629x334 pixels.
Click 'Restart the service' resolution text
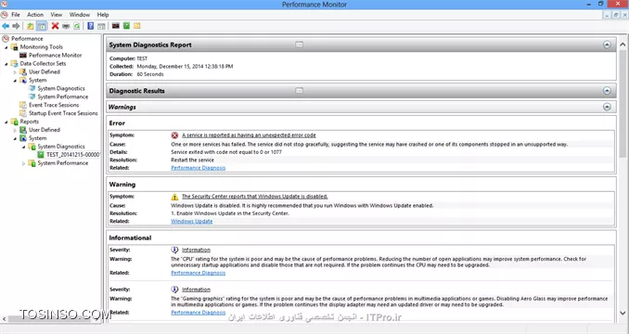[x=193, y=160]
